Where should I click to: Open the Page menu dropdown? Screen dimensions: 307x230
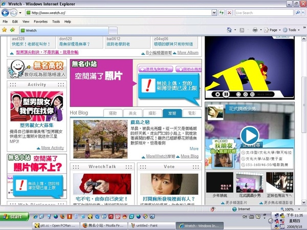click(x=273, y=30)
